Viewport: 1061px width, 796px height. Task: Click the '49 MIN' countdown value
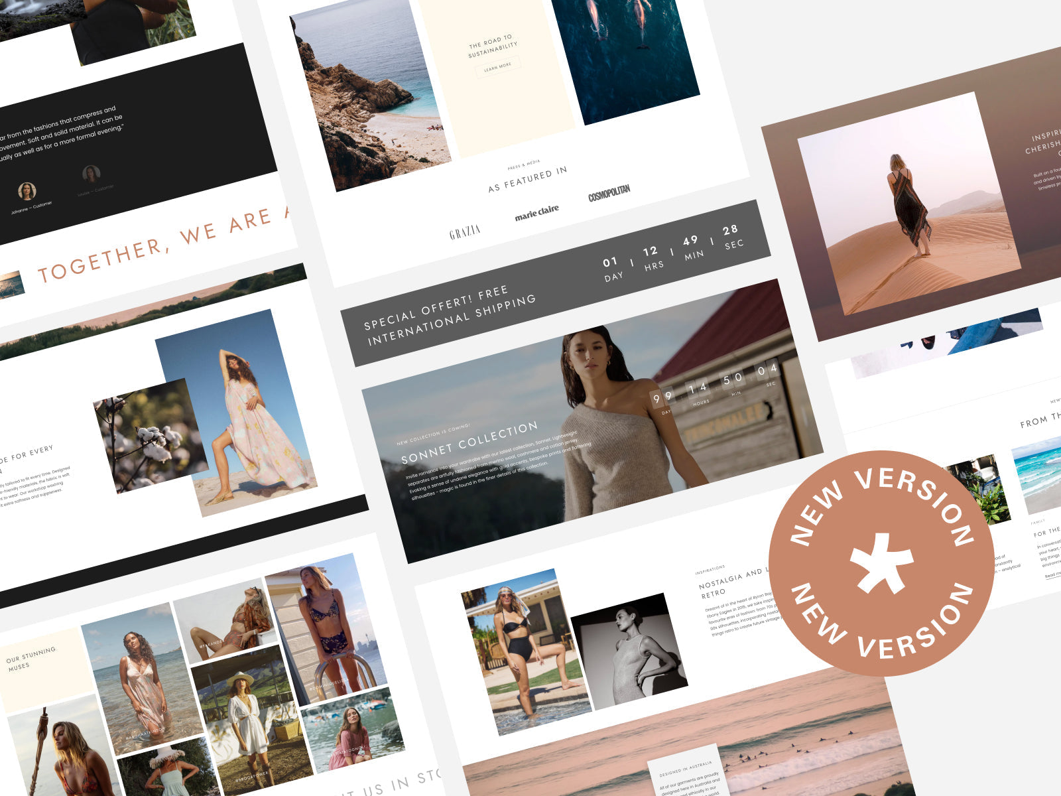click(692, 247)
